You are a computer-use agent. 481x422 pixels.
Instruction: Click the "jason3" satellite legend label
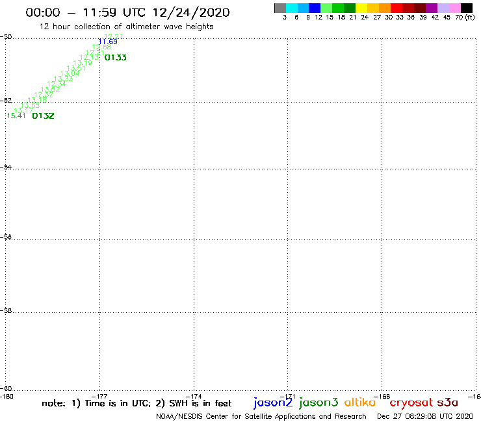click(x=318, y=403)
